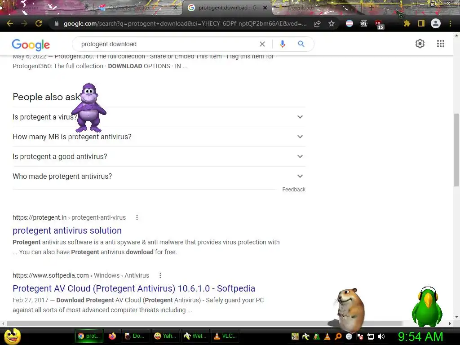Open a new browser tab
460x345 pixels.
pos(371,8)
